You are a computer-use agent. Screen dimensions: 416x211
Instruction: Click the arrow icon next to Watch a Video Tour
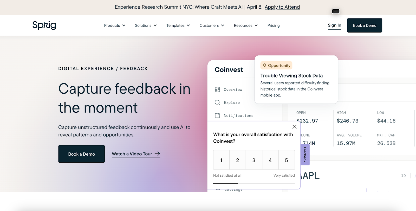[157, 154]
